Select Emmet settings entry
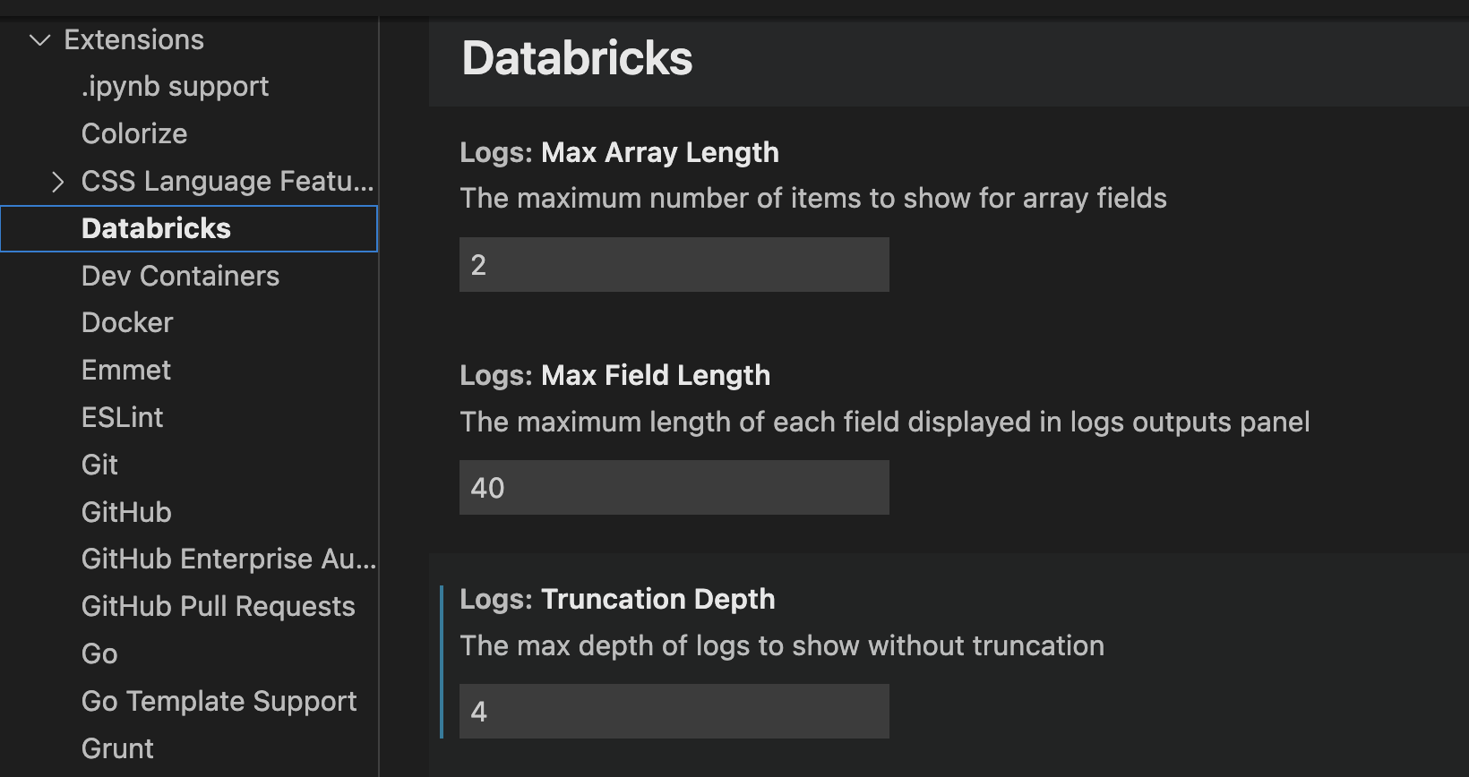 click(125, 371)
